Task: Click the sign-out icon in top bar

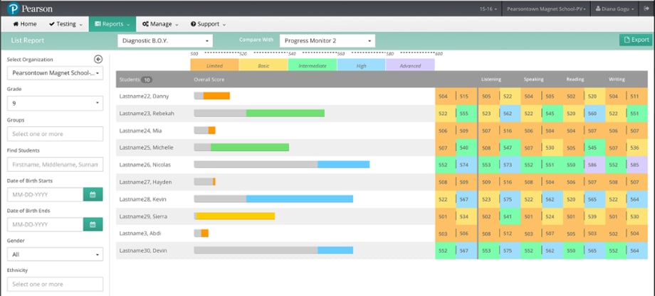Action: [645, 9]
